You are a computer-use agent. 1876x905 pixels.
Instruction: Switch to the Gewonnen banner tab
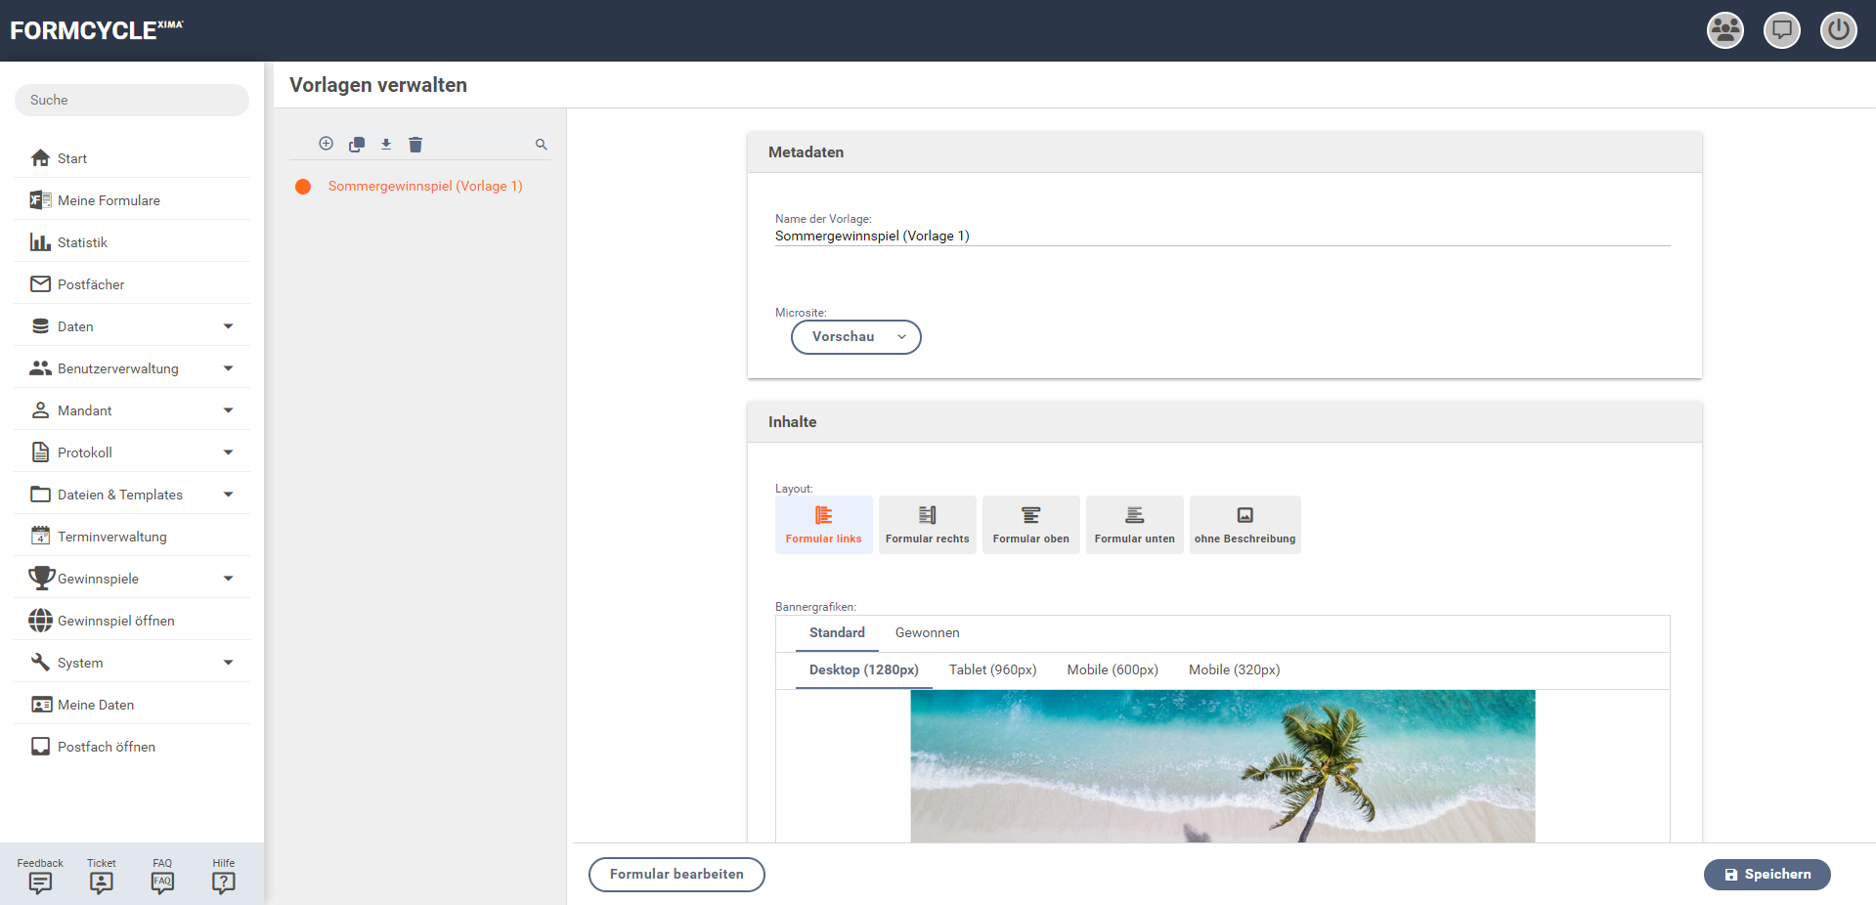927,633
